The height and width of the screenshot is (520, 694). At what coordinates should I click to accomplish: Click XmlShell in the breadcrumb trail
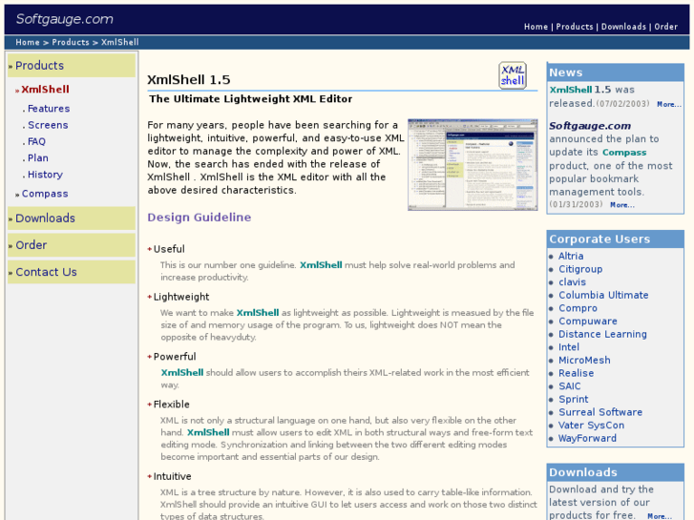[x=120, y=42]
